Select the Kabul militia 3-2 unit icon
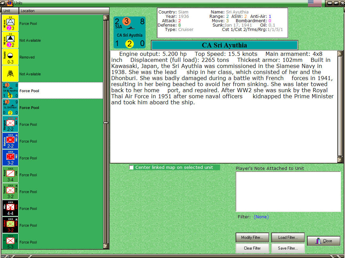The image size is (345, 258). pyautogui.click(x=10, y=225)
